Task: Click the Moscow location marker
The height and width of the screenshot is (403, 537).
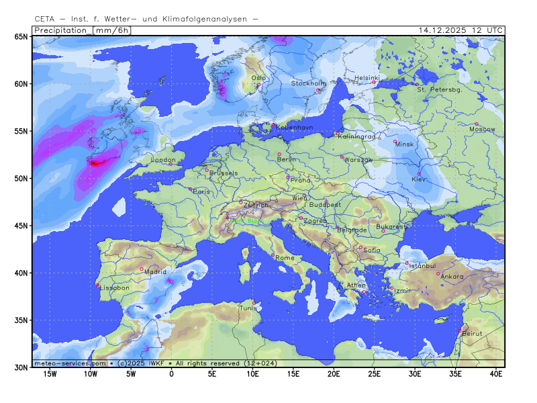Action: [x=477, y=124]
